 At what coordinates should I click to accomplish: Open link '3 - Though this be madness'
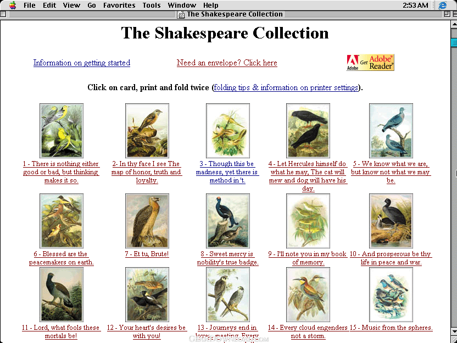(x=227, y=172)
